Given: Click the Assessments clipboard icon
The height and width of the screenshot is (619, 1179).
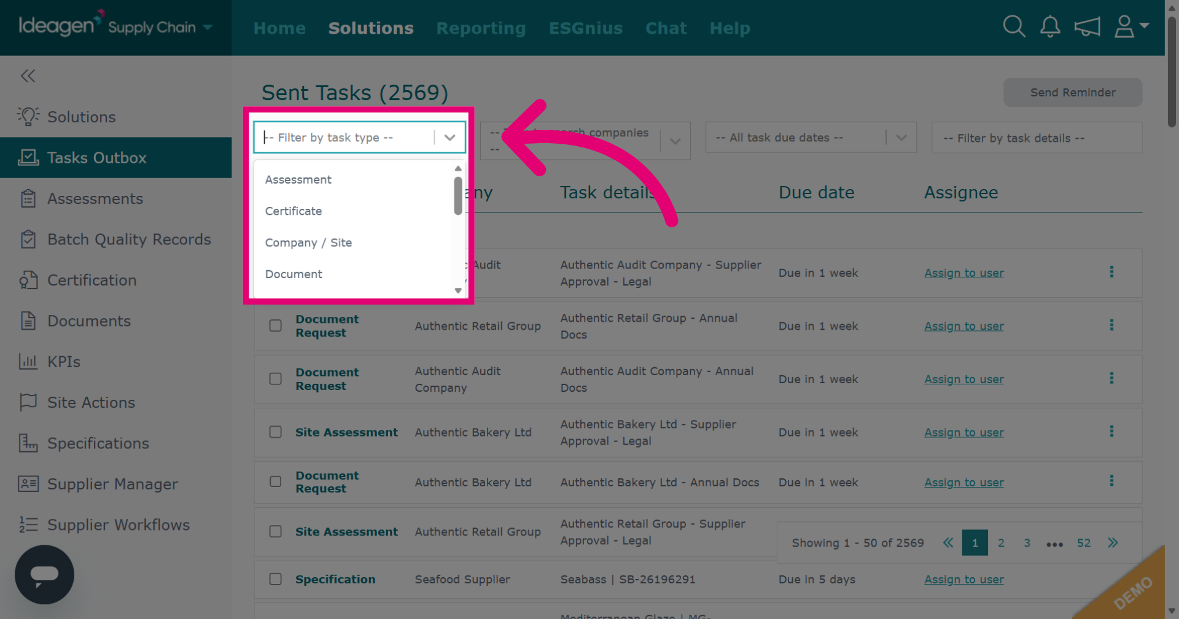Looking at the screenshot, I should [28, 198].
